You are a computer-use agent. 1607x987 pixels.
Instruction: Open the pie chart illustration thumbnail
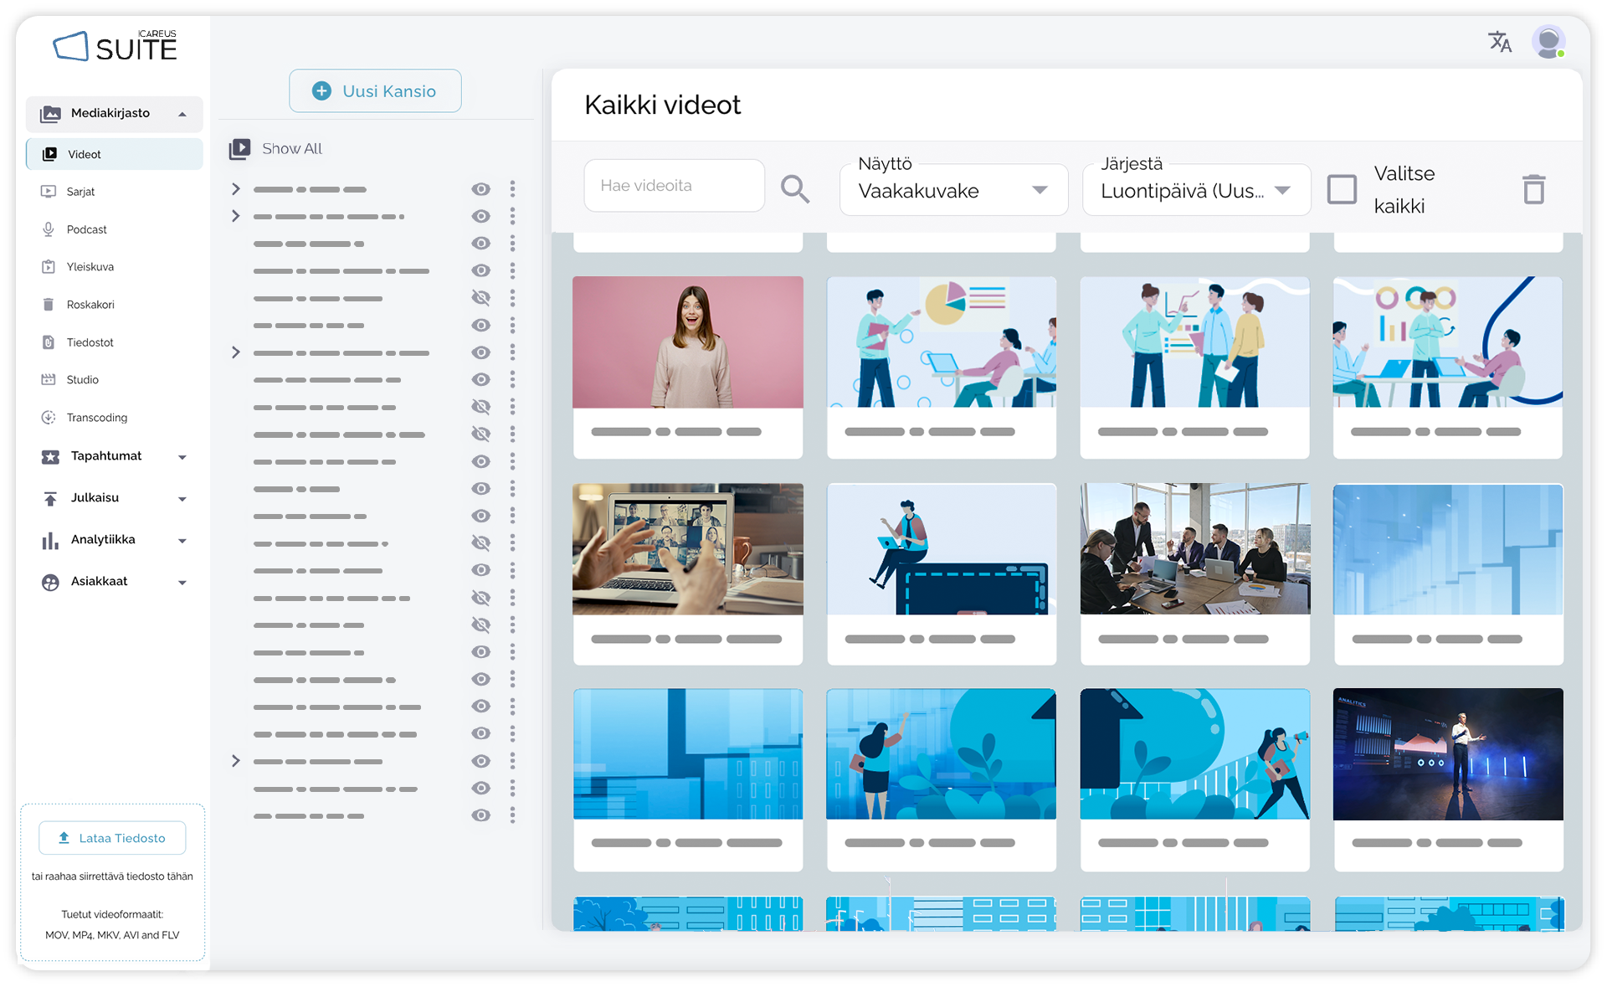click(x=942, y=342)
